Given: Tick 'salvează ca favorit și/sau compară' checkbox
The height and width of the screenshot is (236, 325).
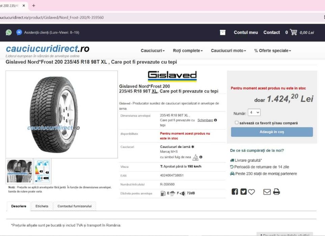Looking at the screenshot, I should pos(237,123).
